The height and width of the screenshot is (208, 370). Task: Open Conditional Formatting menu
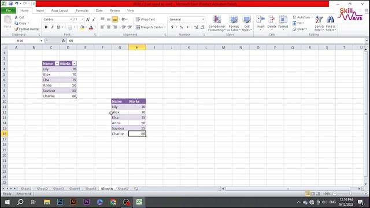click(217, 23)
